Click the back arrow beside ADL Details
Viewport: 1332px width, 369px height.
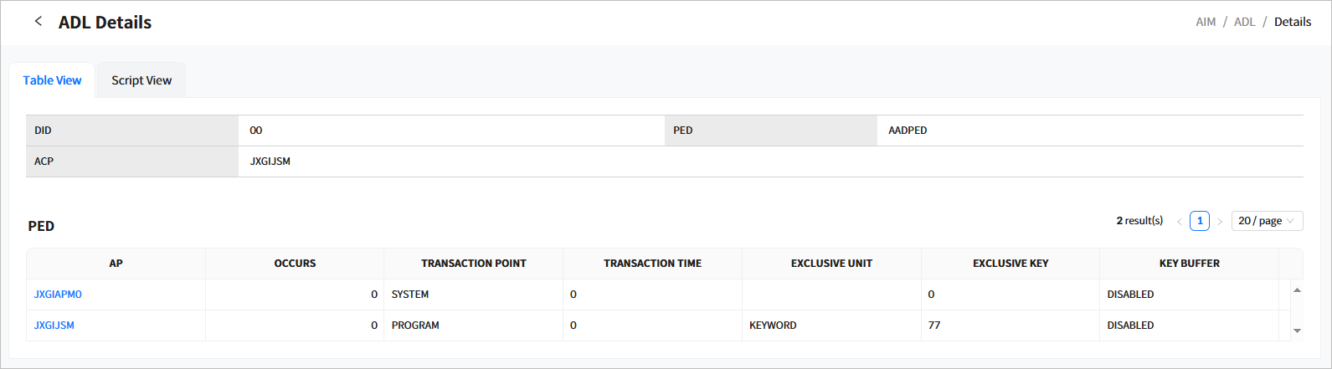click(38, 22)
